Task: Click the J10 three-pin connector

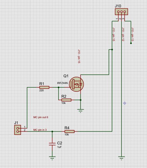Action: (122, 11)
